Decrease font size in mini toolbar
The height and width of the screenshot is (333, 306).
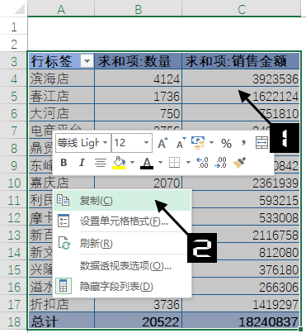pos(181,143)
